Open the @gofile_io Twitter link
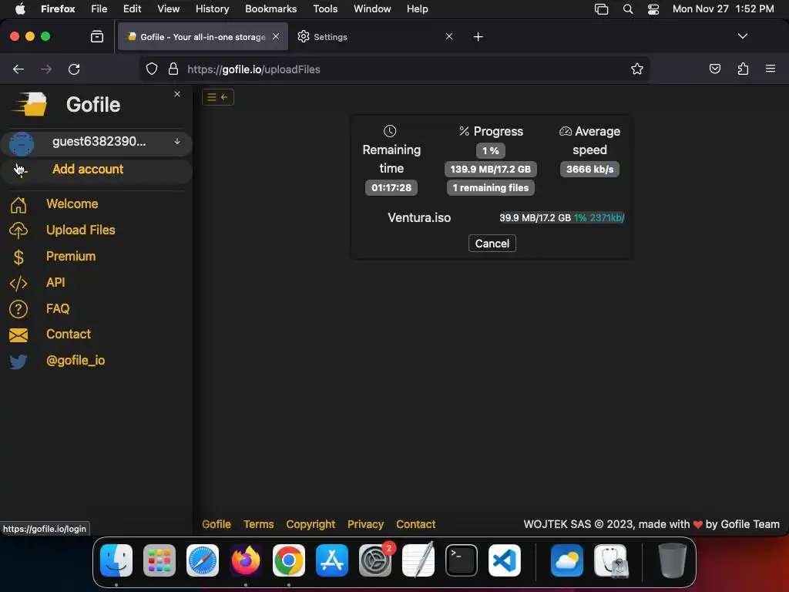 pos(76,361)
